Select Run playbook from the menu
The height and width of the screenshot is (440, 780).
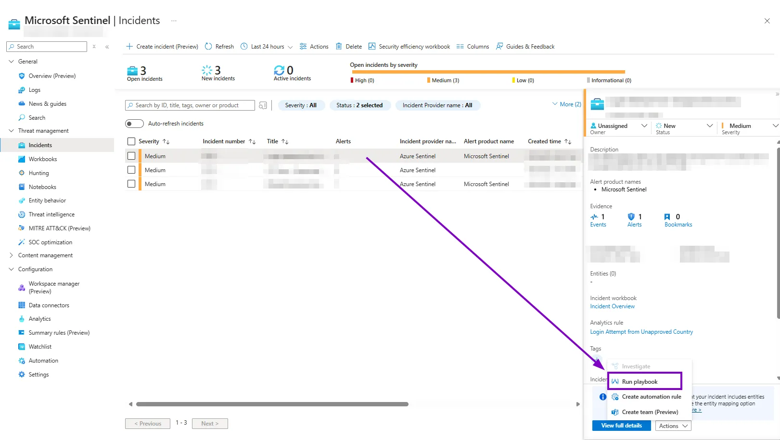[x=645, y=381]
